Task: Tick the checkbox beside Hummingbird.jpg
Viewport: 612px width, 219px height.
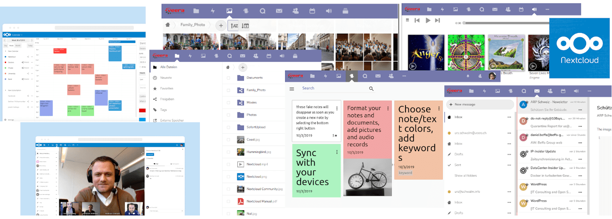Action: (228, 152)
